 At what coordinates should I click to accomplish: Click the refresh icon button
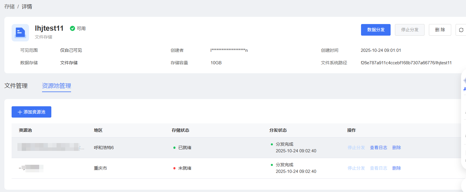(x=461, y=30)
